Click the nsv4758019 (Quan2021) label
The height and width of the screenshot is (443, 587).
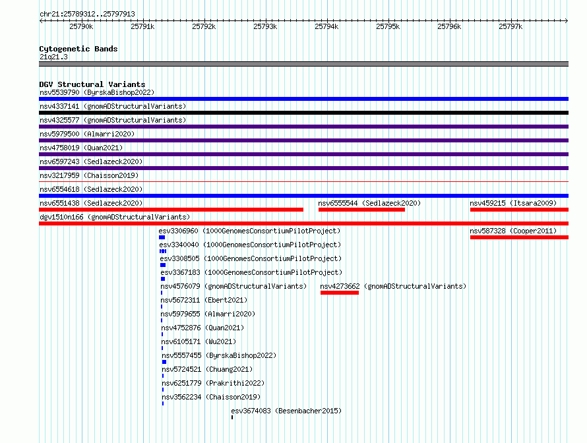click(x=81, y=148)
